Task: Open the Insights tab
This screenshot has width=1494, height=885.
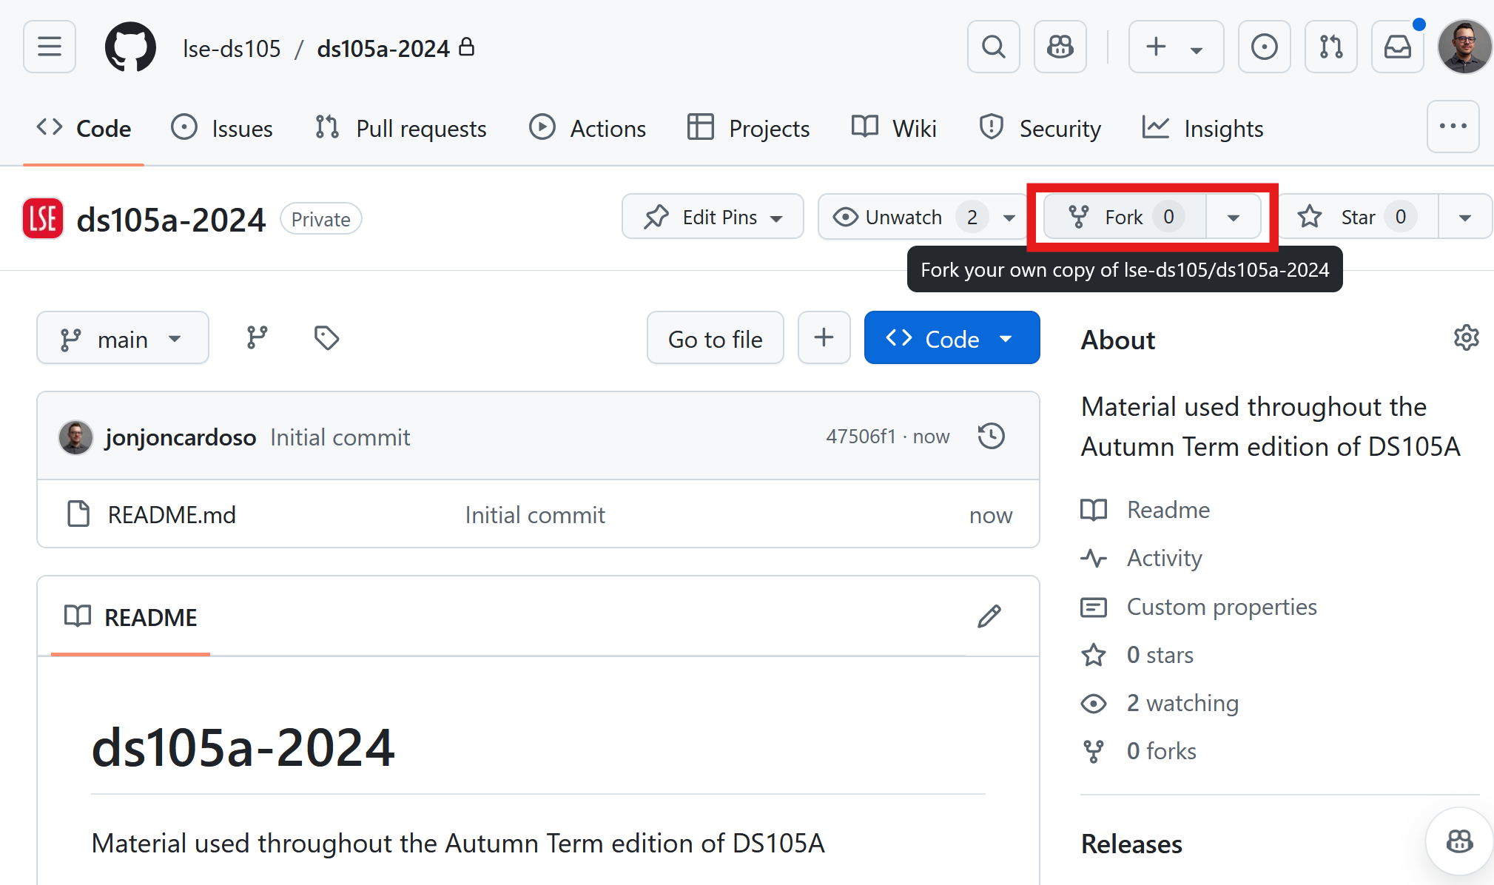Action: click(1202, 128)
